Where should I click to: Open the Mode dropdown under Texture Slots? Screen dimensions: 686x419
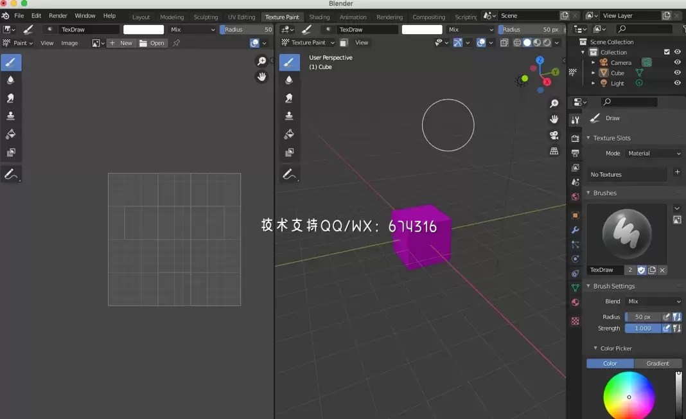pyautogui.click(x=653, y=153)
